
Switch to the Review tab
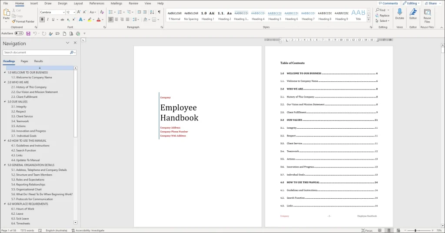tap(133, 3)
